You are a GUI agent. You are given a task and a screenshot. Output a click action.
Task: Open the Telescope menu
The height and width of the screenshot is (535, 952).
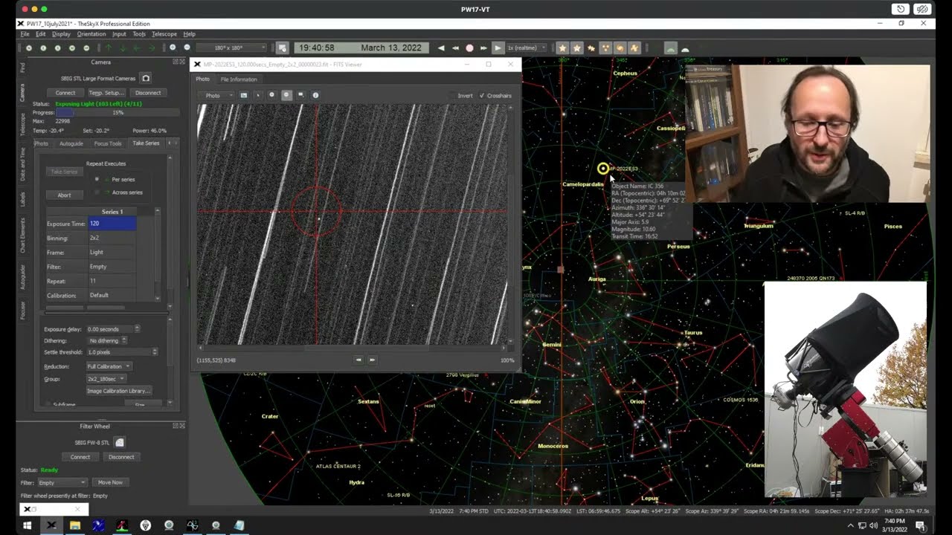pos(164,34)
